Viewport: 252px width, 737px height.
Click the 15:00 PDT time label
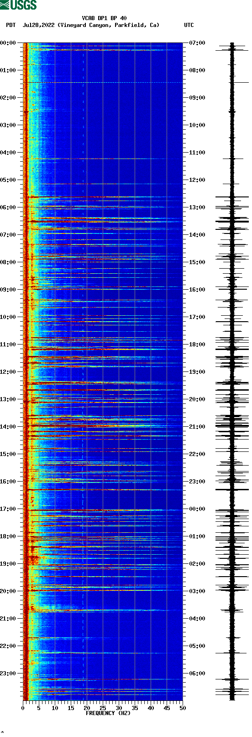click(x=8, y=454)
